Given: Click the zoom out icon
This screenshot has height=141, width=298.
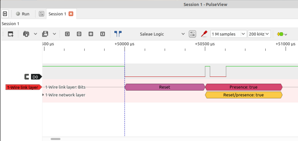Looking at the screenshot, I should tap(79, 34).
